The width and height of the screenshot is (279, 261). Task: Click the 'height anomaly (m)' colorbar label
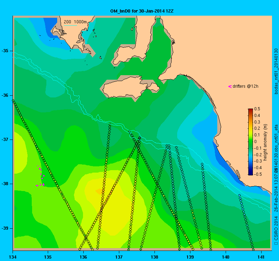pos(265,142)
